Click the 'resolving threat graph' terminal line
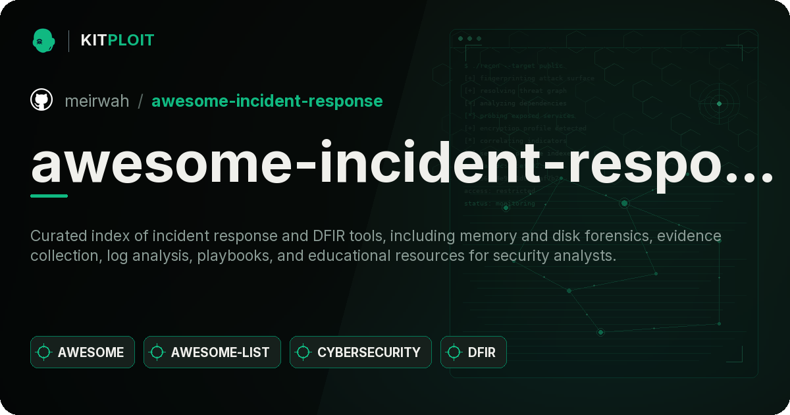This screenshot has width=790, height=415. pos(515,90)
